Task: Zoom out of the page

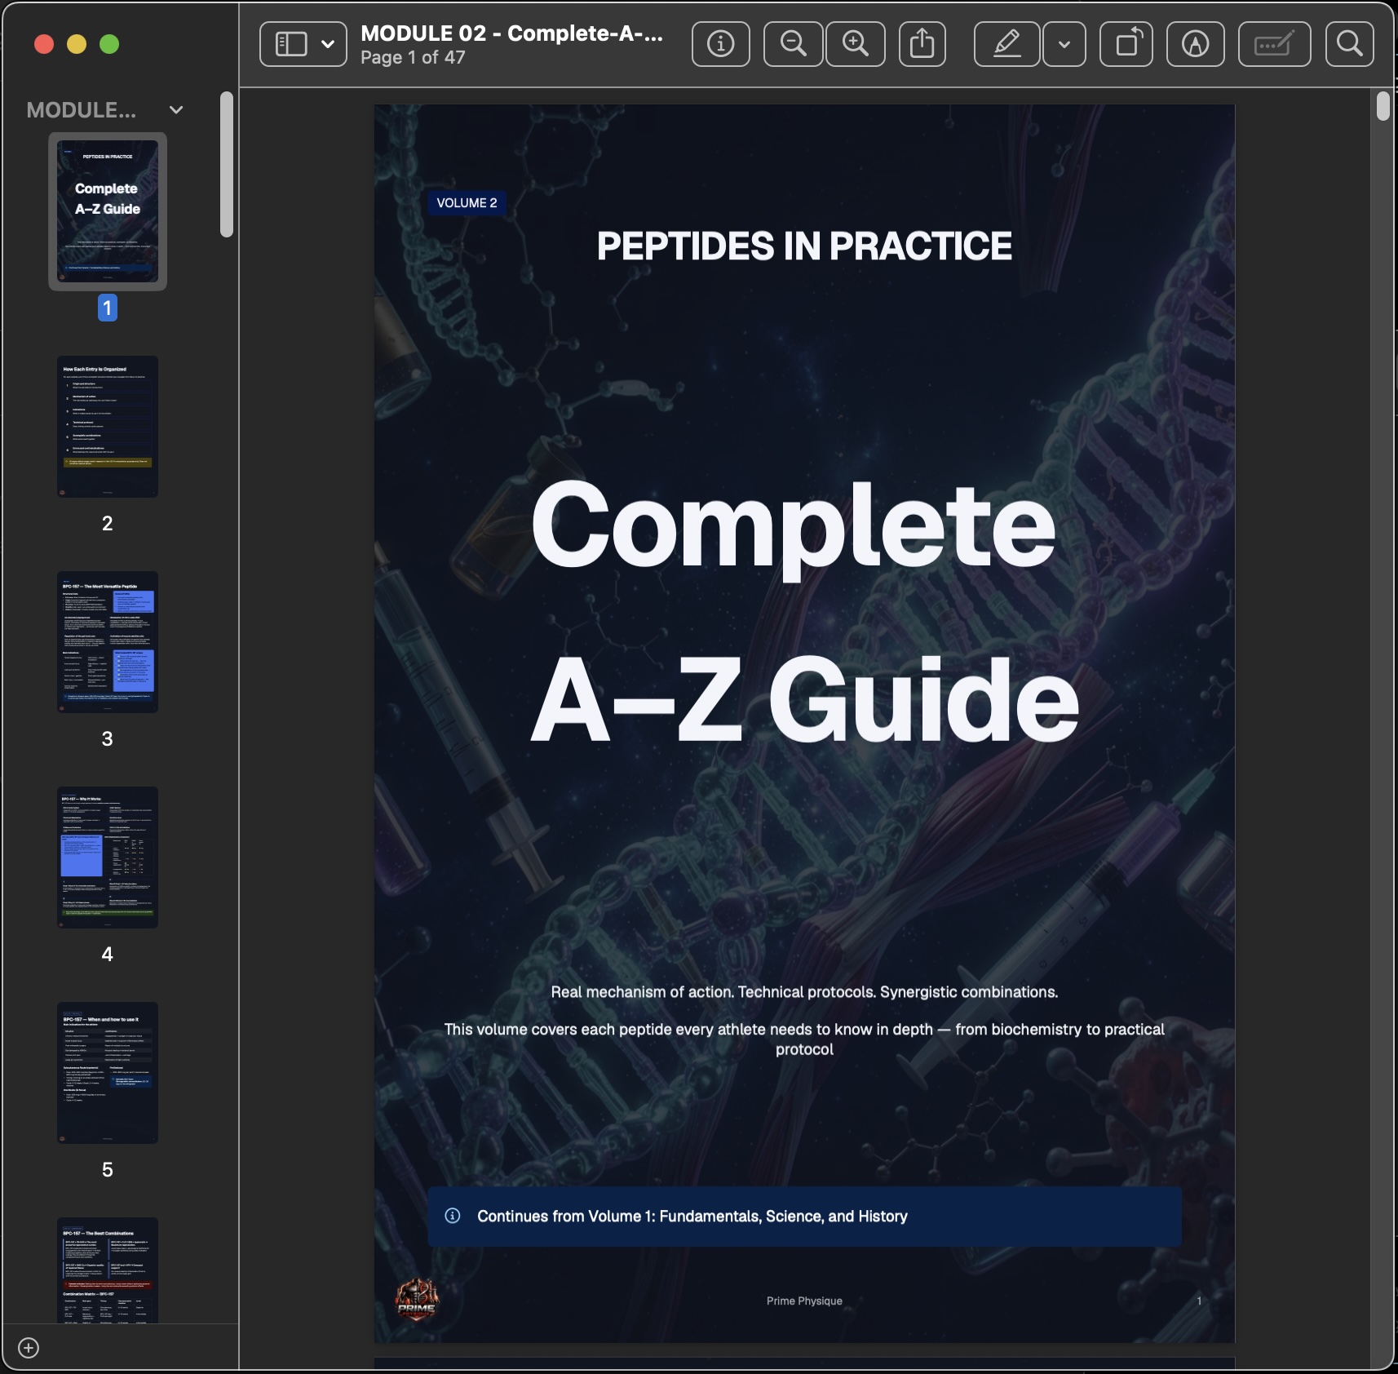Action: (x=793, y=44)
